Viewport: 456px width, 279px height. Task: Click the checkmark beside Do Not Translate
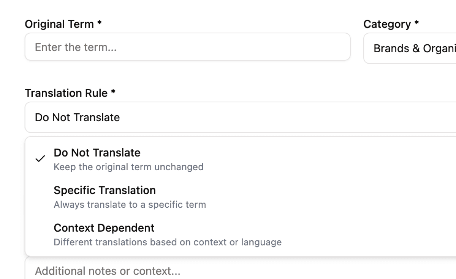[x=40, y=159]
